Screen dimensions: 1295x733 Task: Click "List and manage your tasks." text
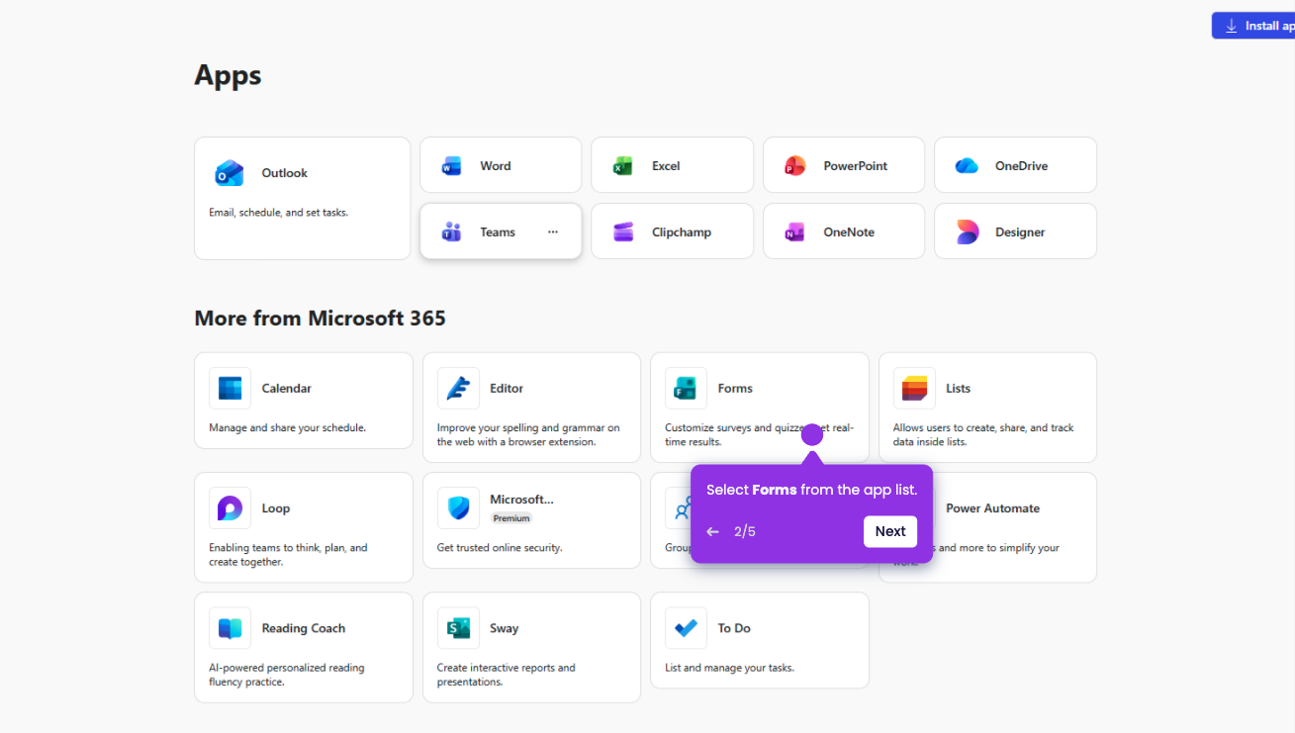coord(729,668)
